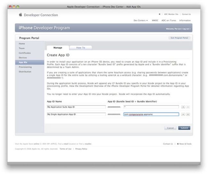Select App IDs in the portal sidebar
Viewport: 208px width, 175px height.
point(30,62)
